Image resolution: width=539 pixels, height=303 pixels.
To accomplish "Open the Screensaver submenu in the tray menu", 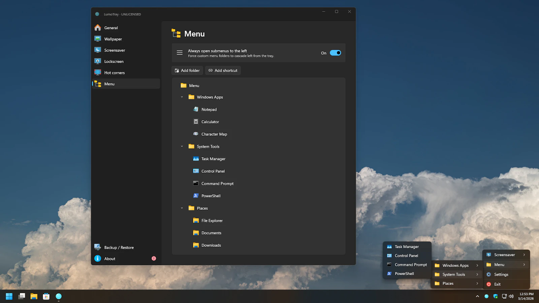I will (x=506, y=255).
